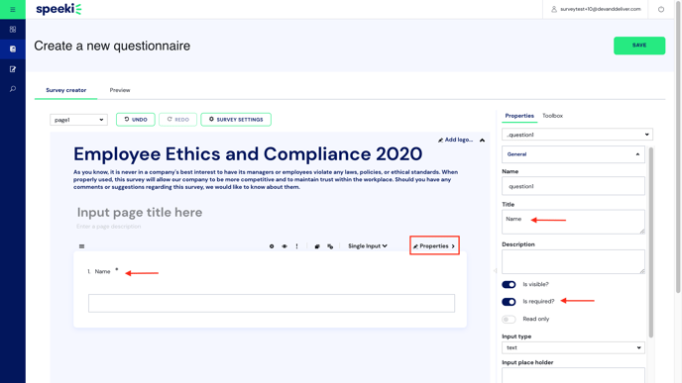Click the Name property input field
Image resolution: width=682 pixels, height=383 pixels.
click(573, 186)
